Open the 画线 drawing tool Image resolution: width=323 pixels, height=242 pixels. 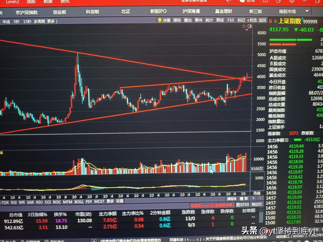pos(220,20)
